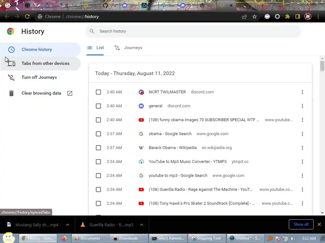Check the Guerilla Radio YouTube entry
This screenshot has width=325, height=243.
pyautogui.click(x=98, y=190)
